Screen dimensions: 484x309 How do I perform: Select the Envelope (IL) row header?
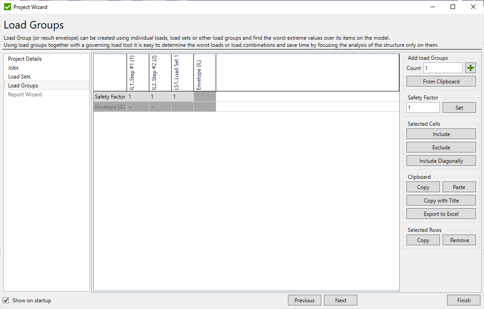coord(110,107)
